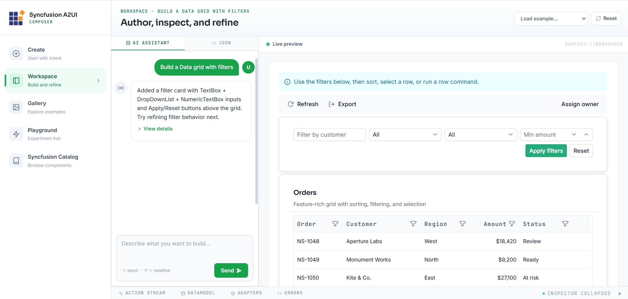Open the filter on the Customer column

tap(413, 224)
